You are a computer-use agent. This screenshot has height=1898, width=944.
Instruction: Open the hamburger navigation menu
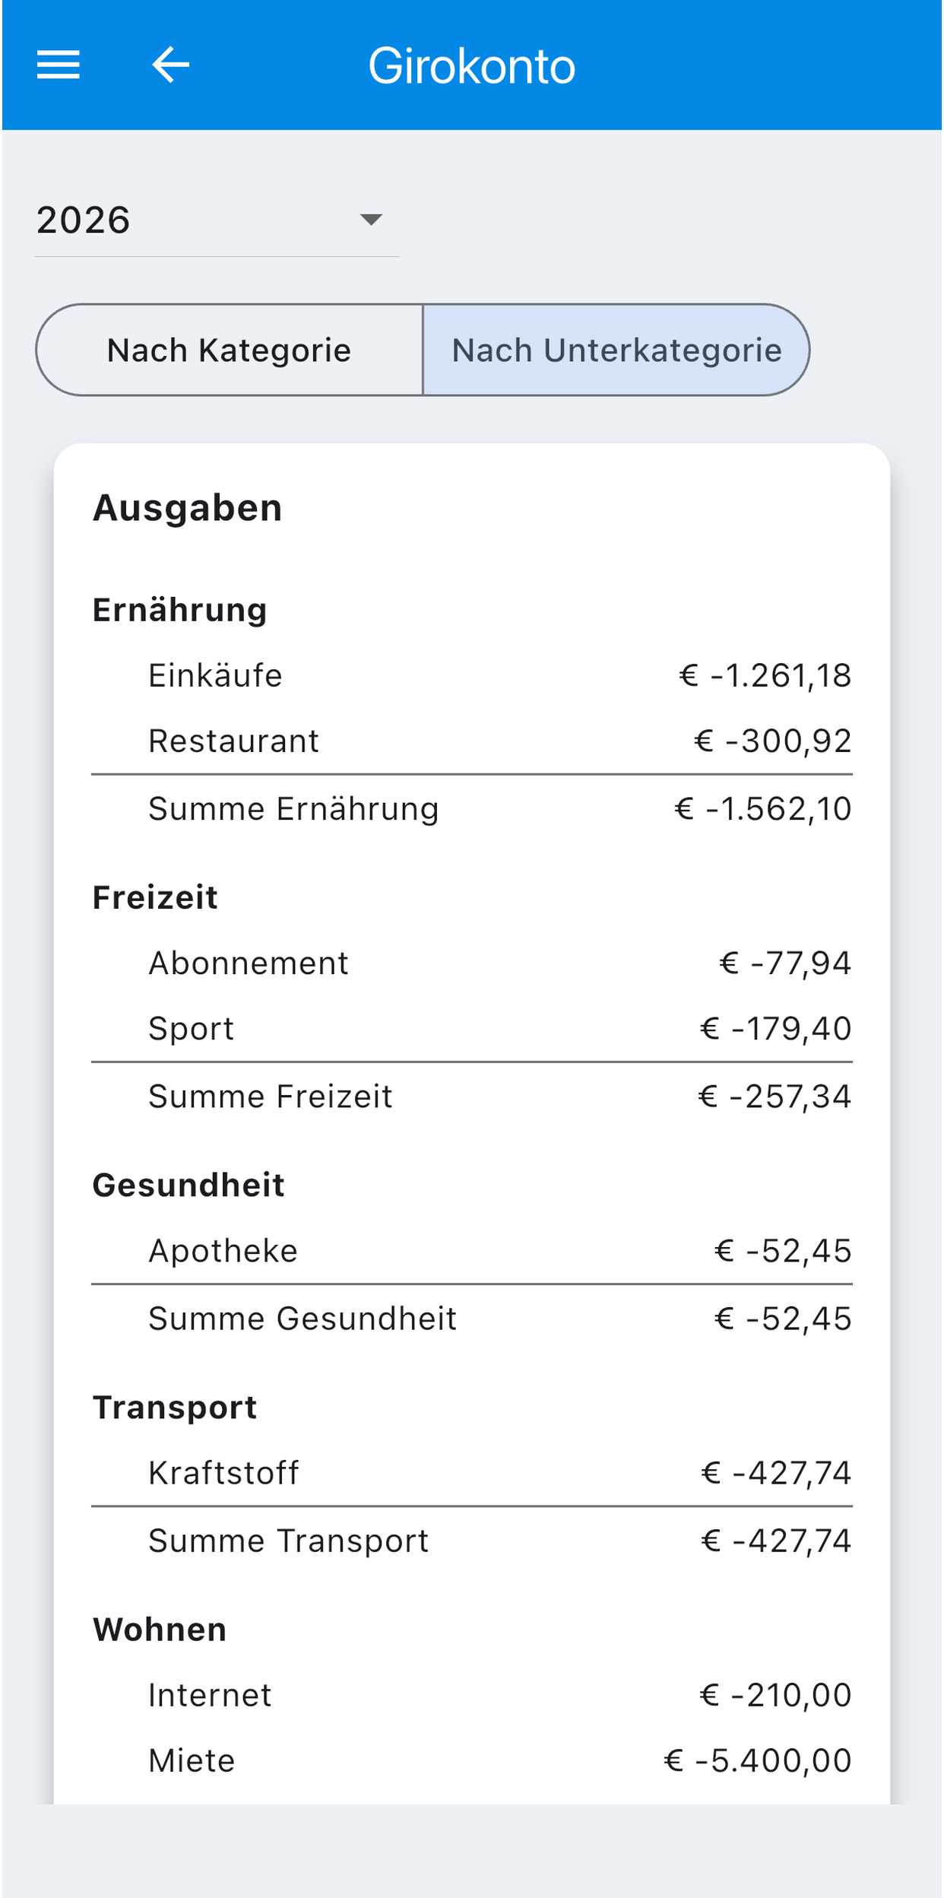coord(59,65)
